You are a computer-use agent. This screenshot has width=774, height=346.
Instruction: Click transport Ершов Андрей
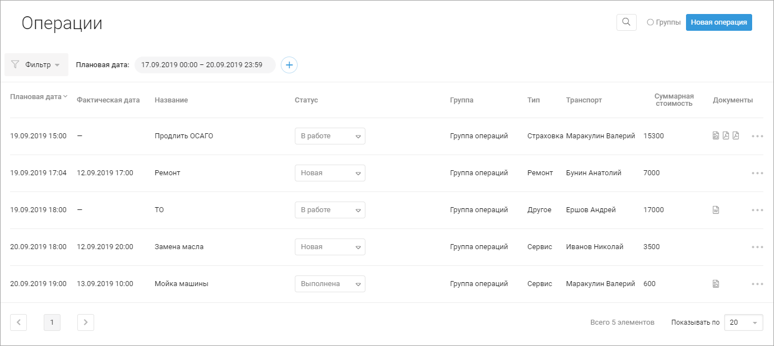click(591, 210)
